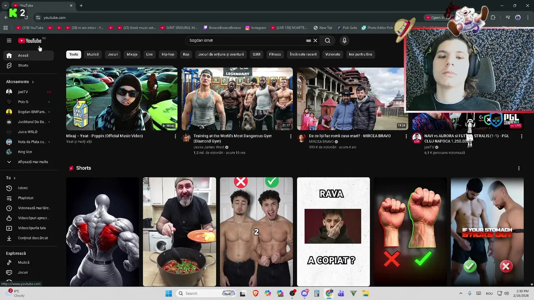Screen dimensions: 534x300
Task: Open MIRCEA BRAVO channel avatar
Action: point(302,138)
